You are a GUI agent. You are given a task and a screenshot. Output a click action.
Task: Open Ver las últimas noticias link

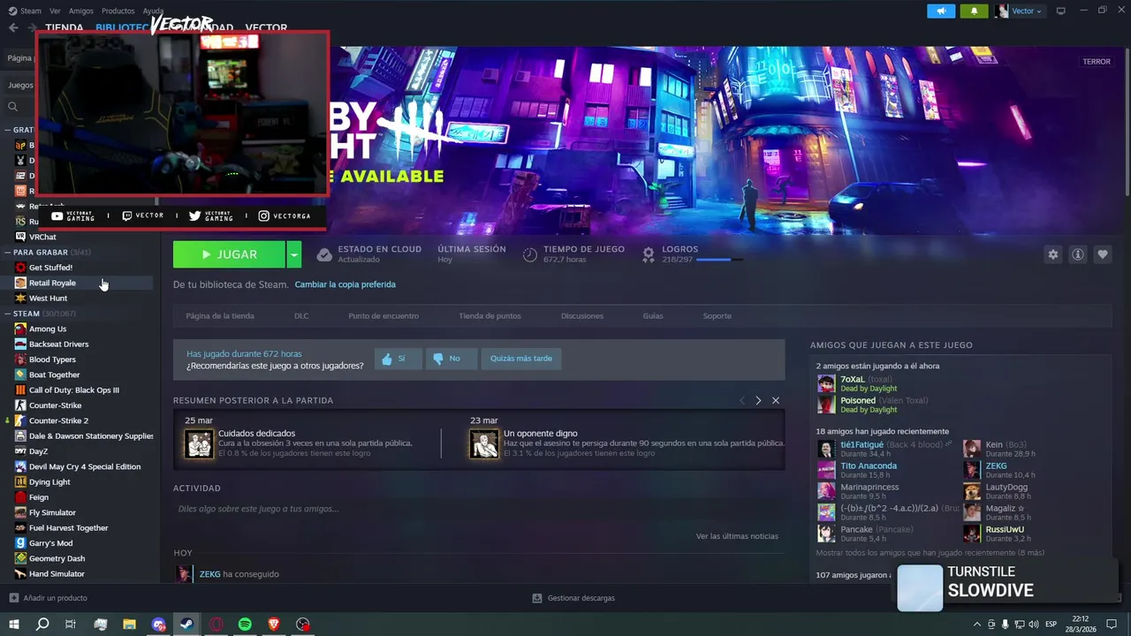[737, 536]
